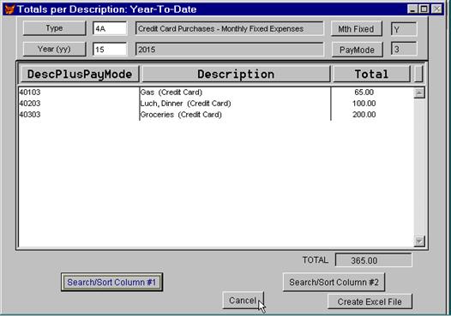The height and width of the screenshot is (316, 451).
Task: Maximize the Totals per Description window
Action: (424, 9)
